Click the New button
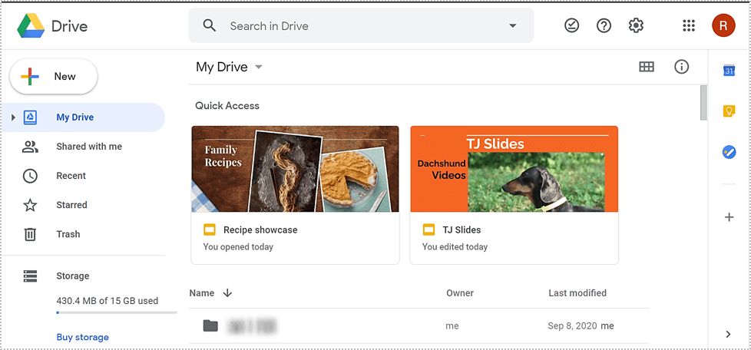The image size is (751, 350). coord(54,77)
